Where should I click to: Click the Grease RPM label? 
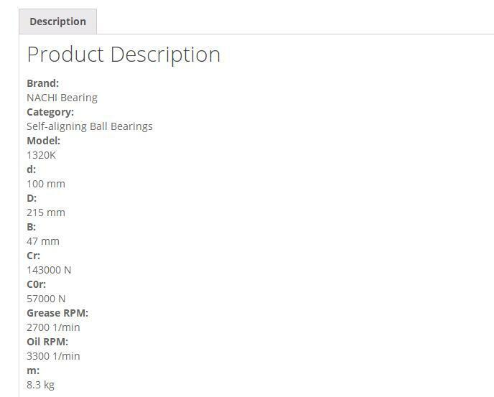click(57, 313)
